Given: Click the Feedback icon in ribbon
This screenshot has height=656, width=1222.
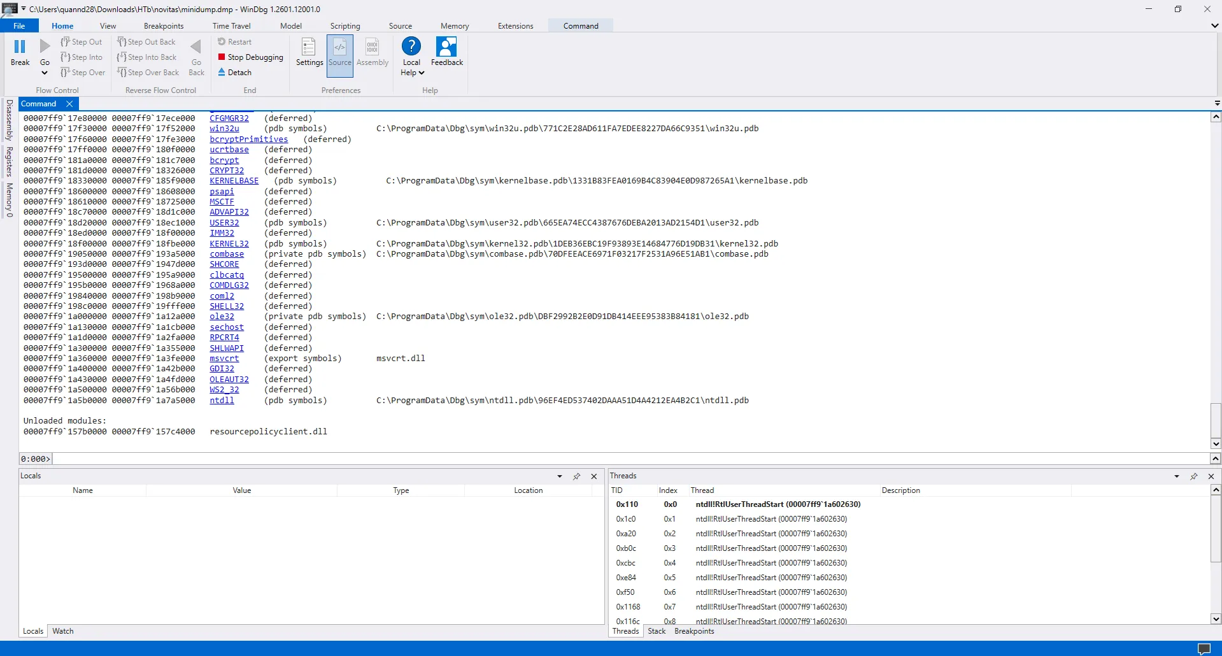Looking at the screenshot, I should [446, 46].
